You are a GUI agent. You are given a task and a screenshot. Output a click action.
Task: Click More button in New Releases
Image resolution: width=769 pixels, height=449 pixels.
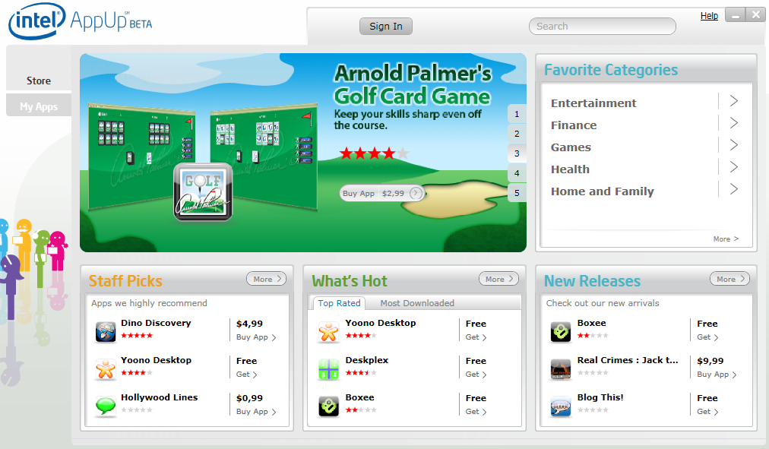729,279
